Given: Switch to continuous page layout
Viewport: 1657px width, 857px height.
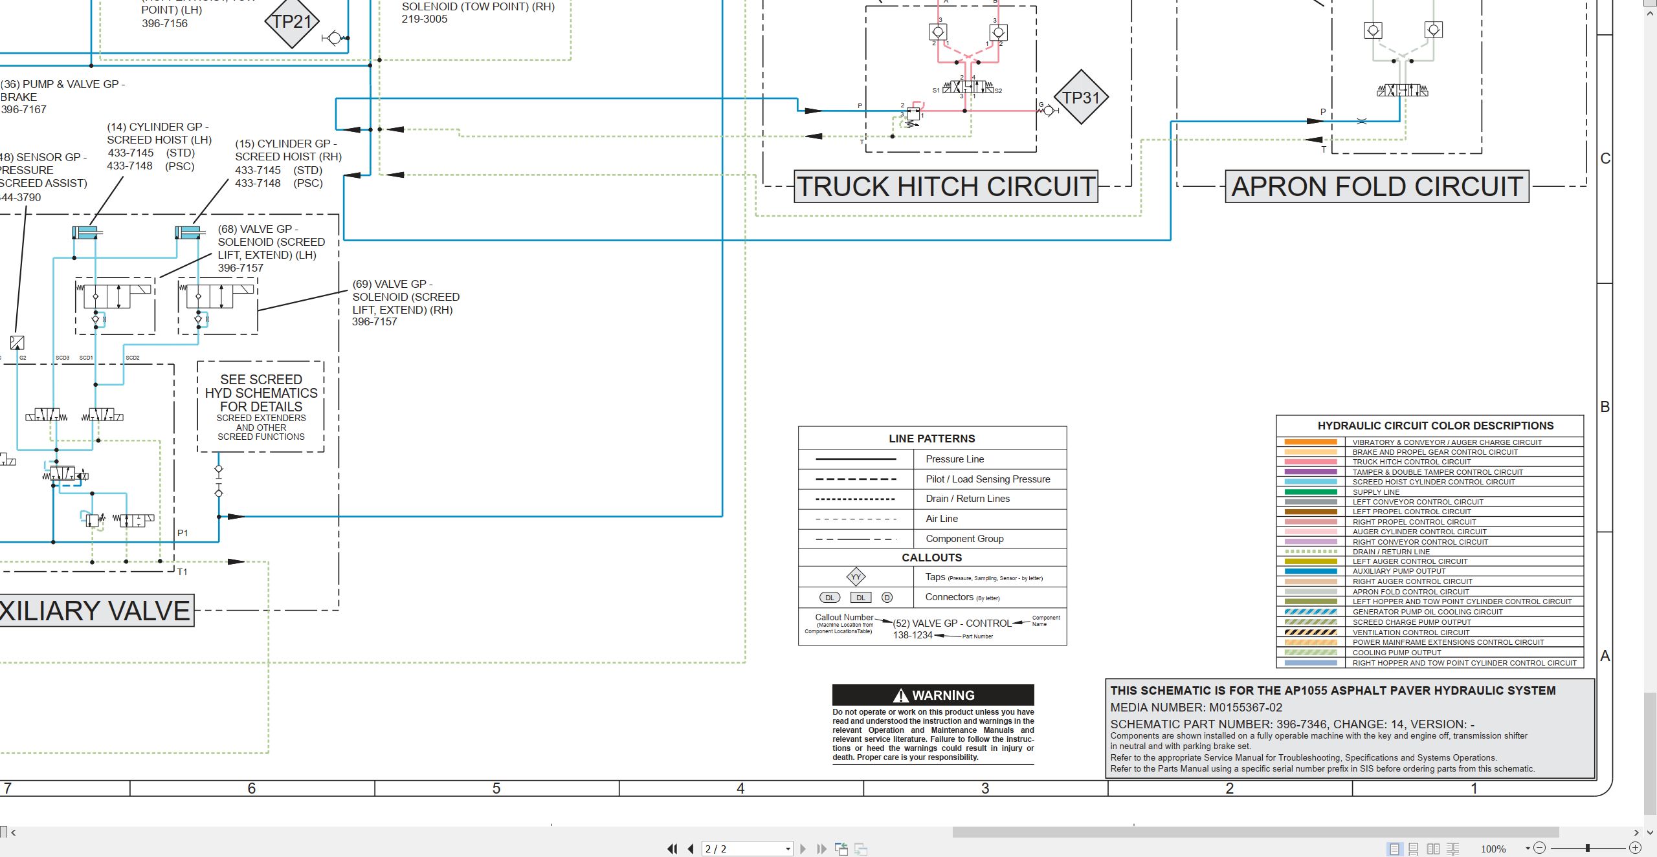Looking at the screenshot, I should pyautogui.click(x=1414, y=849).
